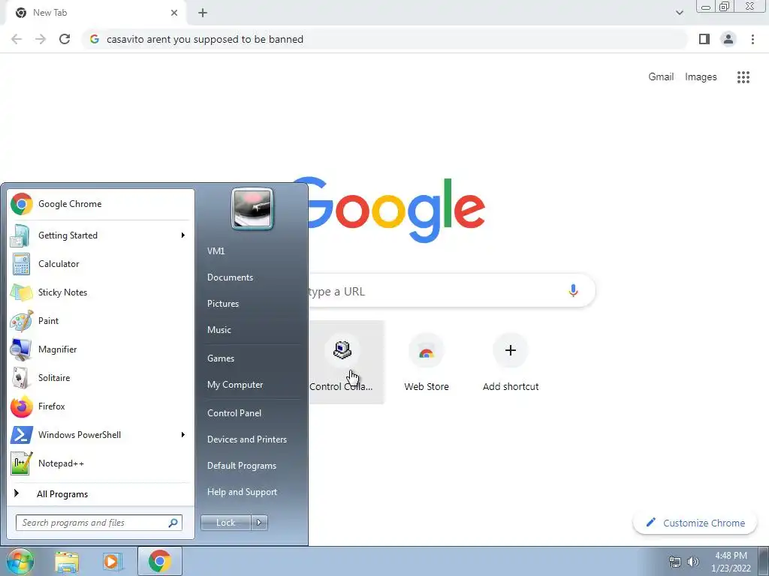
Task: Click the Images link
Action: (x=701, y=77)
